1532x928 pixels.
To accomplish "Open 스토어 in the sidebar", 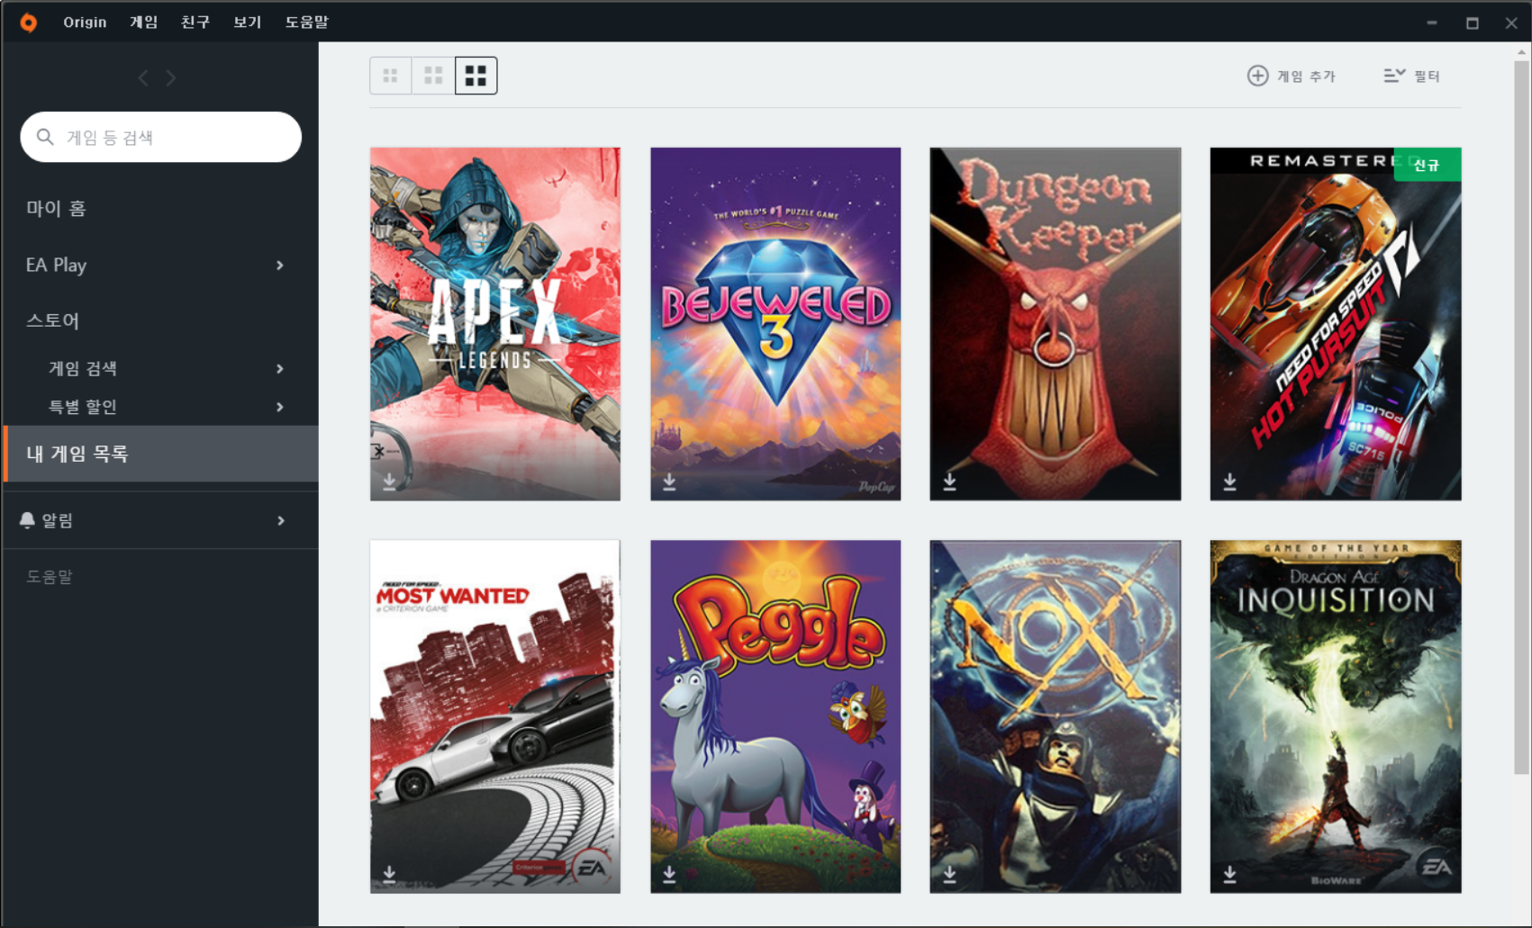I will click(x=53, y=321).
